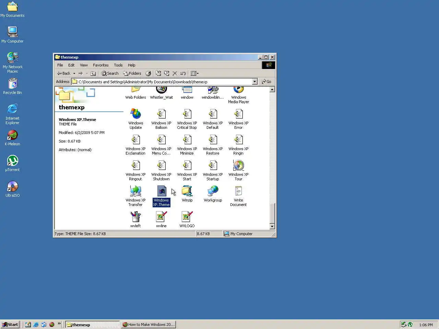Select the windowblin... file

point(213,93)
